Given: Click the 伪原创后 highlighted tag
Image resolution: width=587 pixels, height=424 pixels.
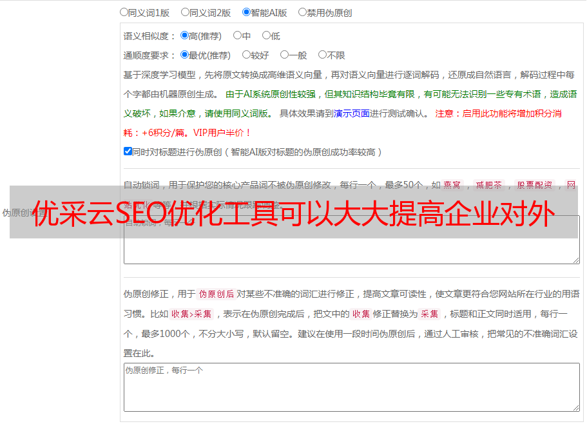Looking at the screenshot, I should (217, 294).
